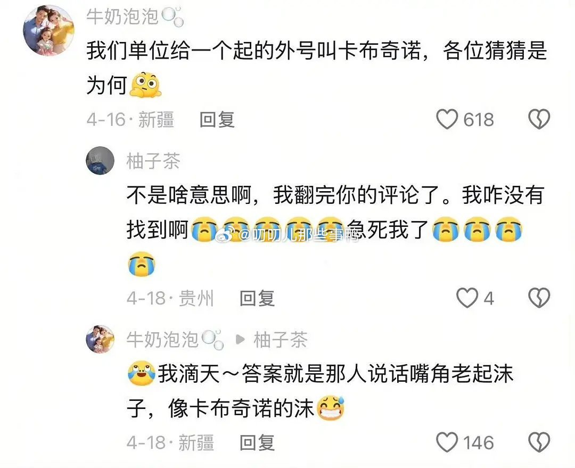Screen dimensions: 575x468
Task: Reply to the bottom 4-18 新疆 comment
Action: [x=257, y=442]
